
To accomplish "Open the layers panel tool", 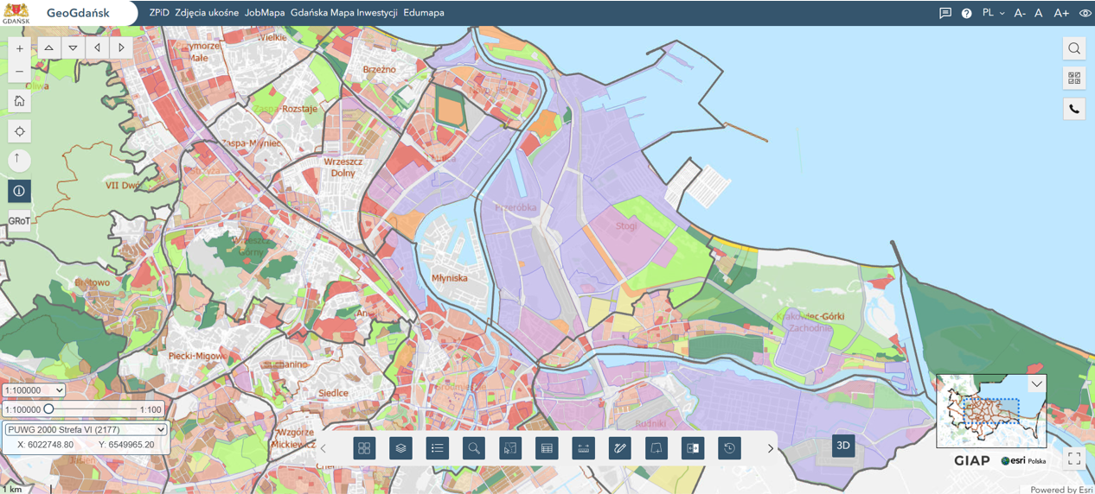I will pyautogui.click(x=400, y=448).
